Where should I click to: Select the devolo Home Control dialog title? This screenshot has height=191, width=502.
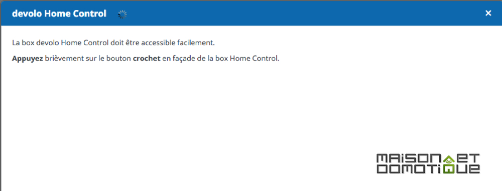point(59,14)
